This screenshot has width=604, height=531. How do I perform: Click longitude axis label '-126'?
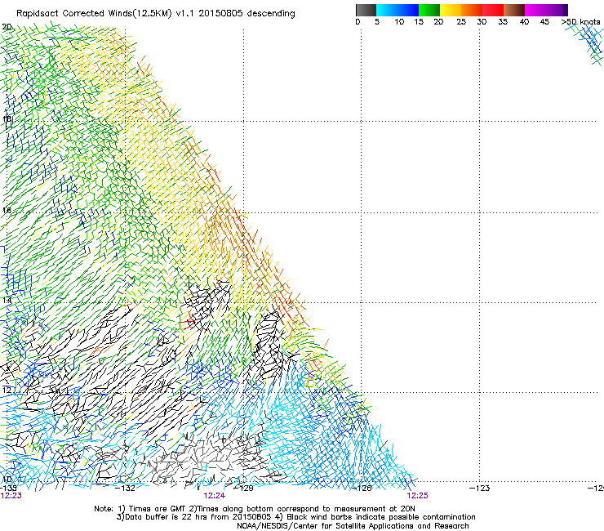tap(362, 489)
